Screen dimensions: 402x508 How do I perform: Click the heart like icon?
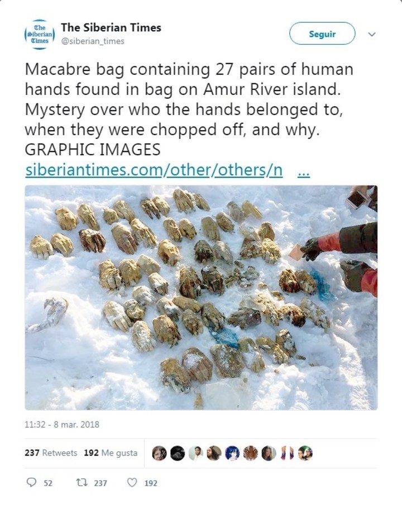tap(132, 483)
